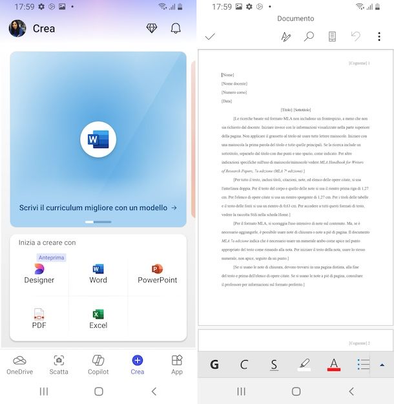Tap the Crea page title
This screenshot has width=394, height=404.
coord(44,28)
